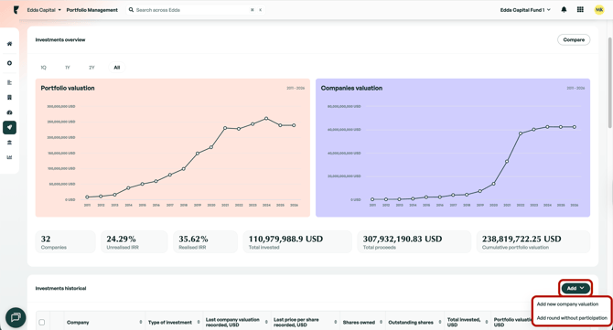Sort by Type of investment column arrows
The height and width of the screenshot is (330, 613).
[199, 322]
